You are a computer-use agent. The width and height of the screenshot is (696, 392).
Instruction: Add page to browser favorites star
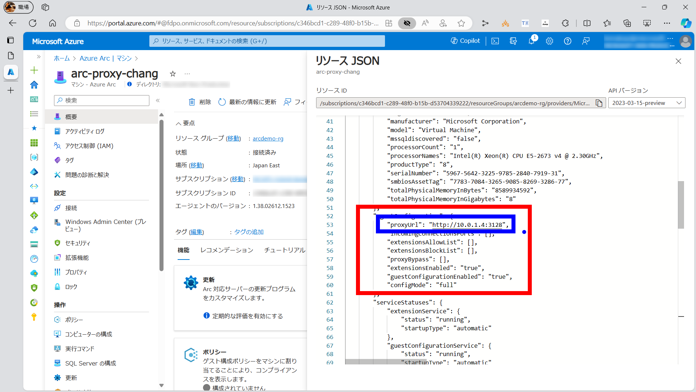(461, 23)
